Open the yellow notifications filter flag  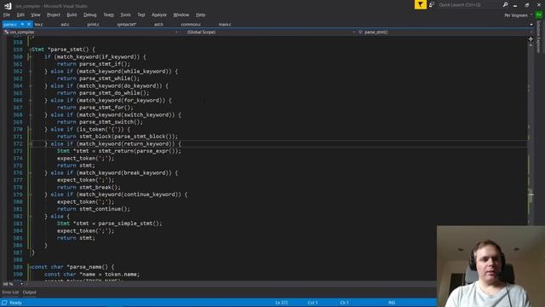[x=420, y=5]
